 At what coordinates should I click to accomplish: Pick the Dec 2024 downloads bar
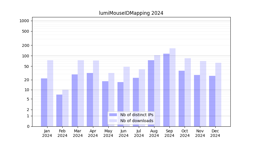point(218,95)
